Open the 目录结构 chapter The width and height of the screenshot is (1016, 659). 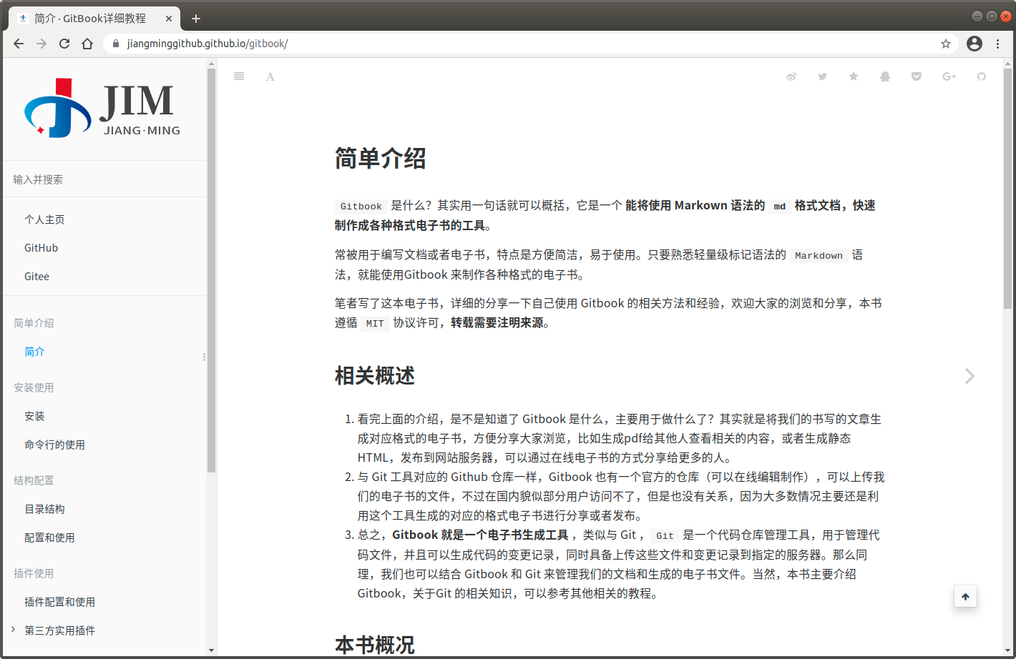[x=44, y=509]
